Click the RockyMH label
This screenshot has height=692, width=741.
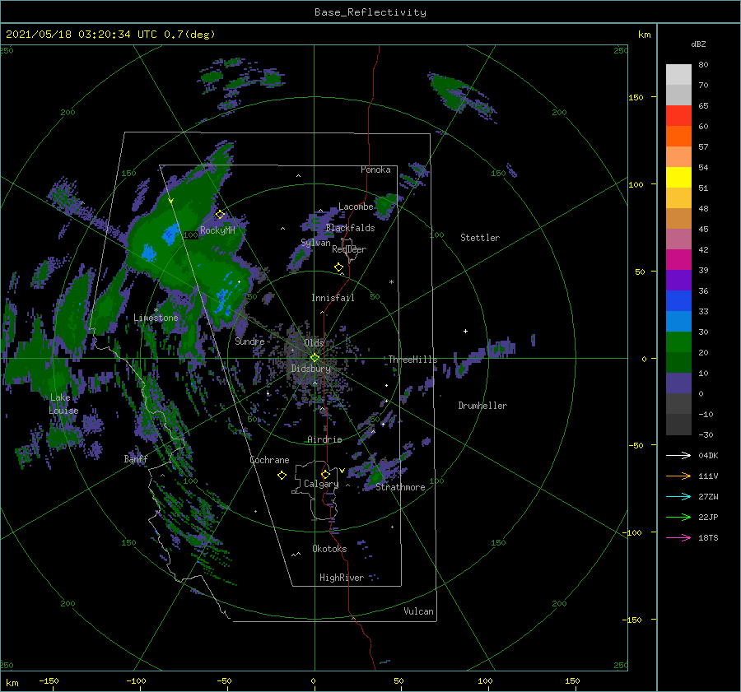coord(217,230)
